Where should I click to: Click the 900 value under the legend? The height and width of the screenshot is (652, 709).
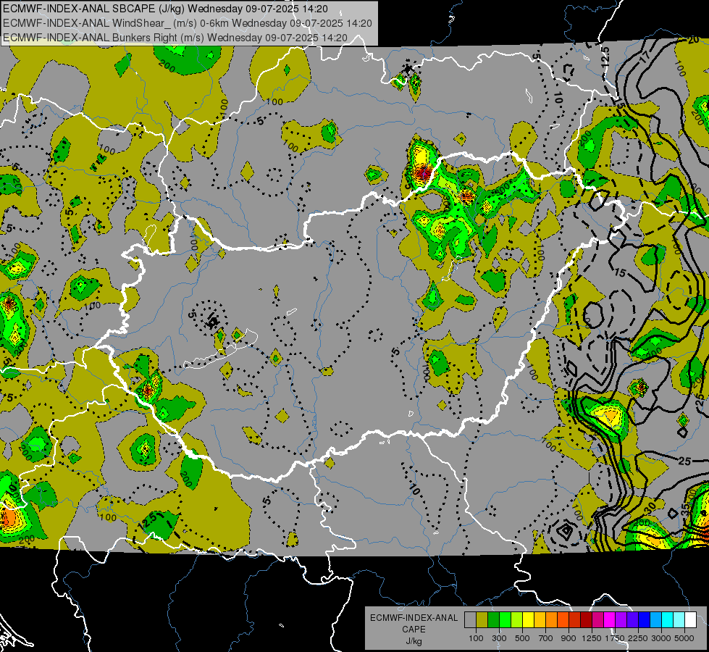click(569, 638)
